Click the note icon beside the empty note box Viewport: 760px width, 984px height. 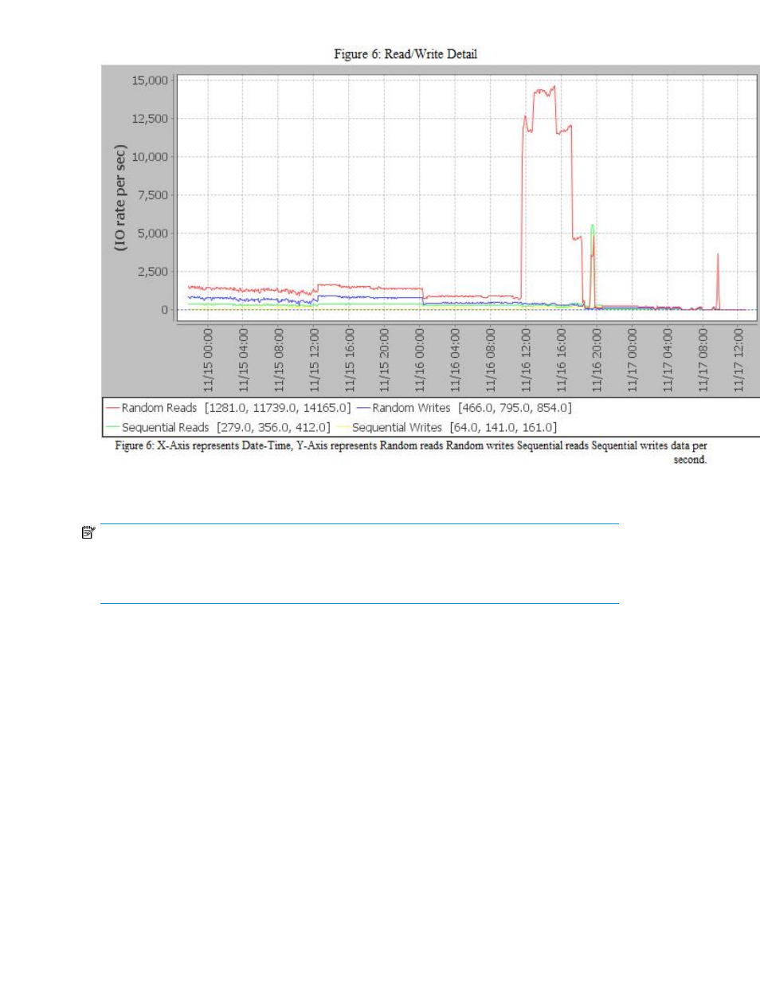click(88, 532)
